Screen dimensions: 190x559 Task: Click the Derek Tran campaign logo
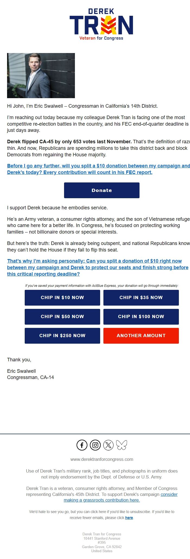[102, 24]
